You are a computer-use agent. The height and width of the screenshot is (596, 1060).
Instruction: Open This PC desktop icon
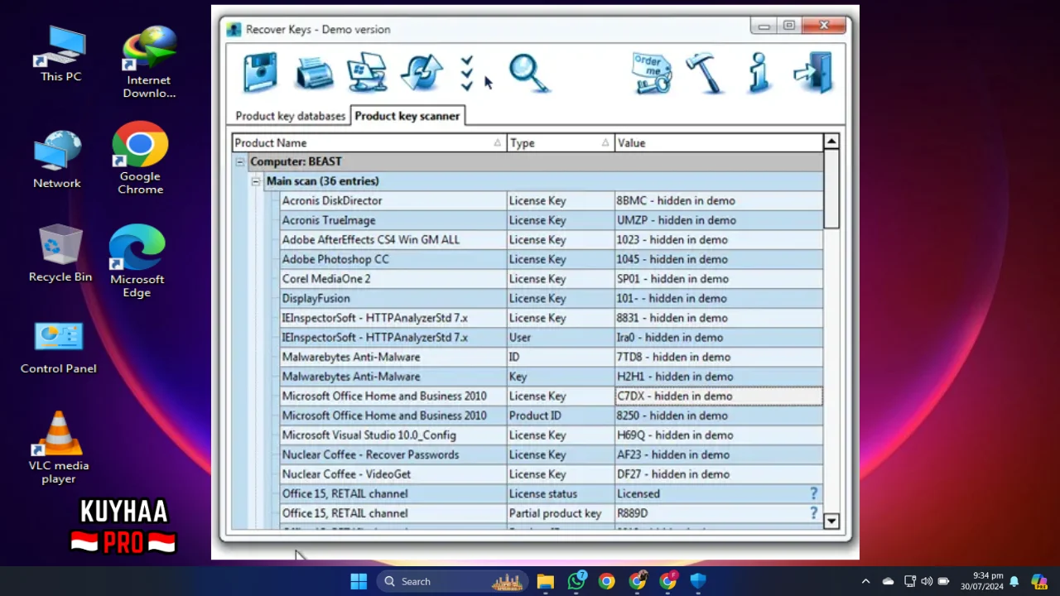pos(60,54)
